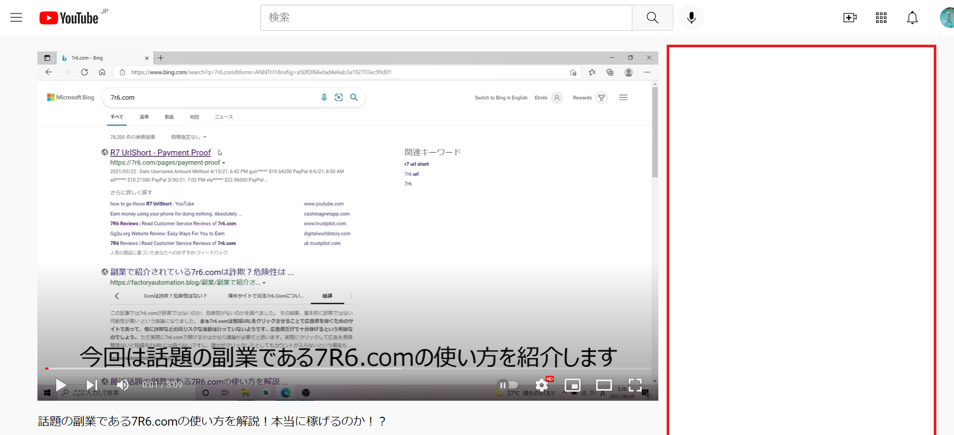Screen dimensions: 954x435
Task: Open the YouTube guide hamburger menu
Action: pos(16,18)
